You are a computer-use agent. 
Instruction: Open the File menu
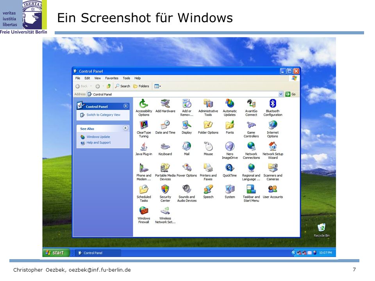point(78,78)
